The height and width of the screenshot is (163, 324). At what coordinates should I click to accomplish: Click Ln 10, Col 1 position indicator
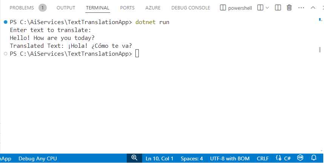[159, 158]
